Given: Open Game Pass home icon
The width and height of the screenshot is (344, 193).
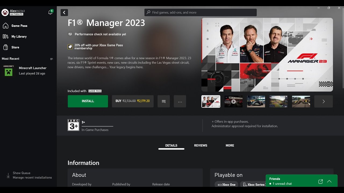Looking at the screenshot, I should click(5, 26).
